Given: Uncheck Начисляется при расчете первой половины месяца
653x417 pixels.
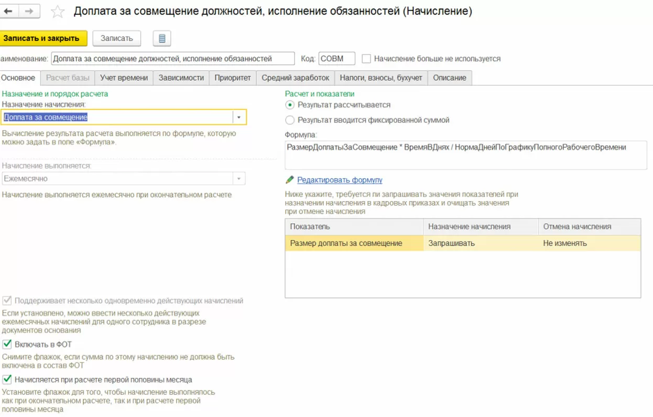Looking at the screenshot, I should click(x=7, y=379).
